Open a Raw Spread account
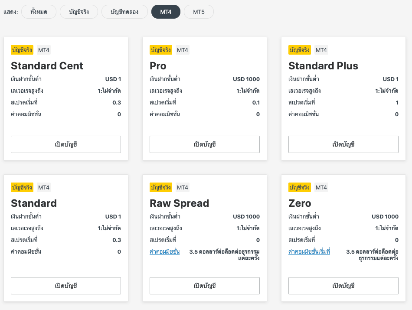412x310 pixels. 205,286
